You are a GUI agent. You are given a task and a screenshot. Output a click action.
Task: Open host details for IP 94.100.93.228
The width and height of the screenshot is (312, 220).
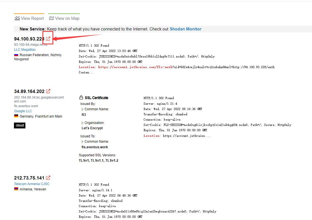click(29, 39)
